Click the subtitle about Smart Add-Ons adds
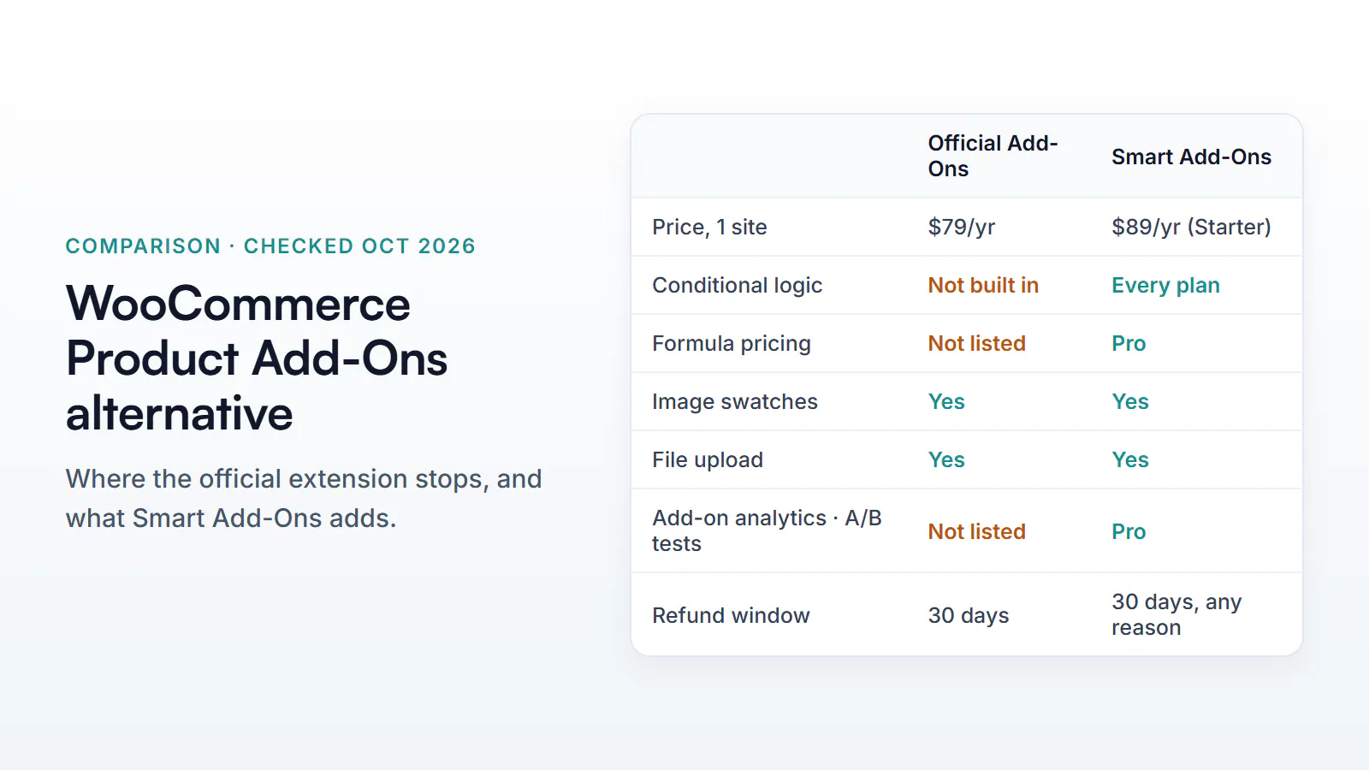This screenshot has width=1369, height=770. click(304, 498)
